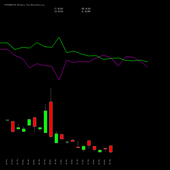Click the red candlestick above 27 Nov

tap(13, 126)
